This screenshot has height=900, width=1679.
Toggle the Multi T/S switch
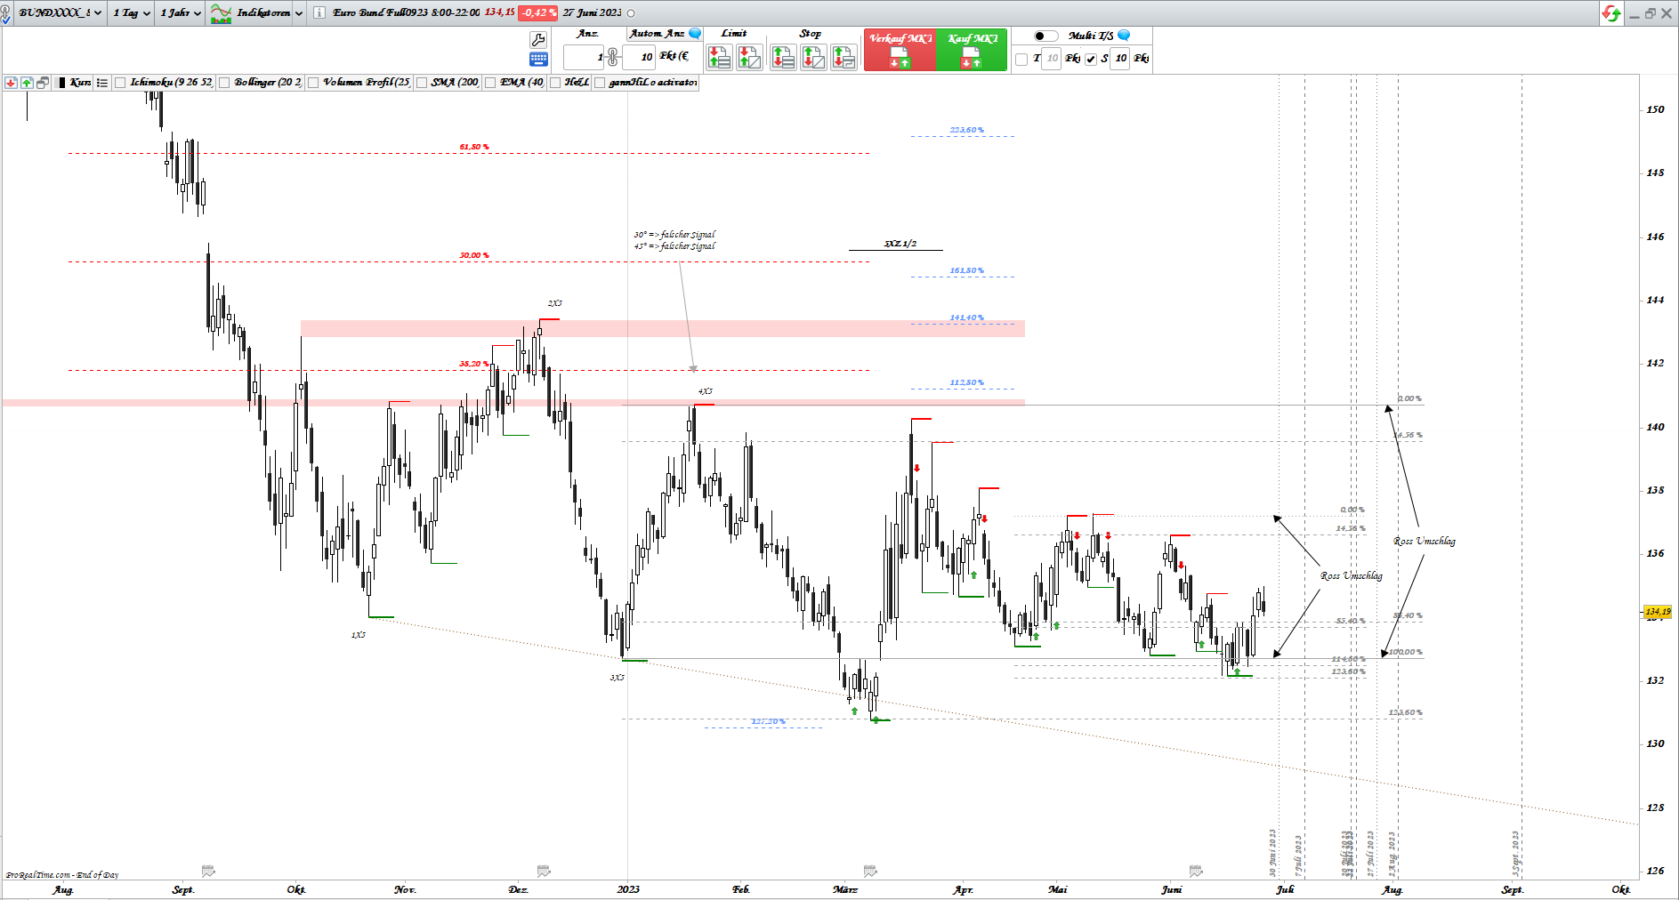(1045, 36)
